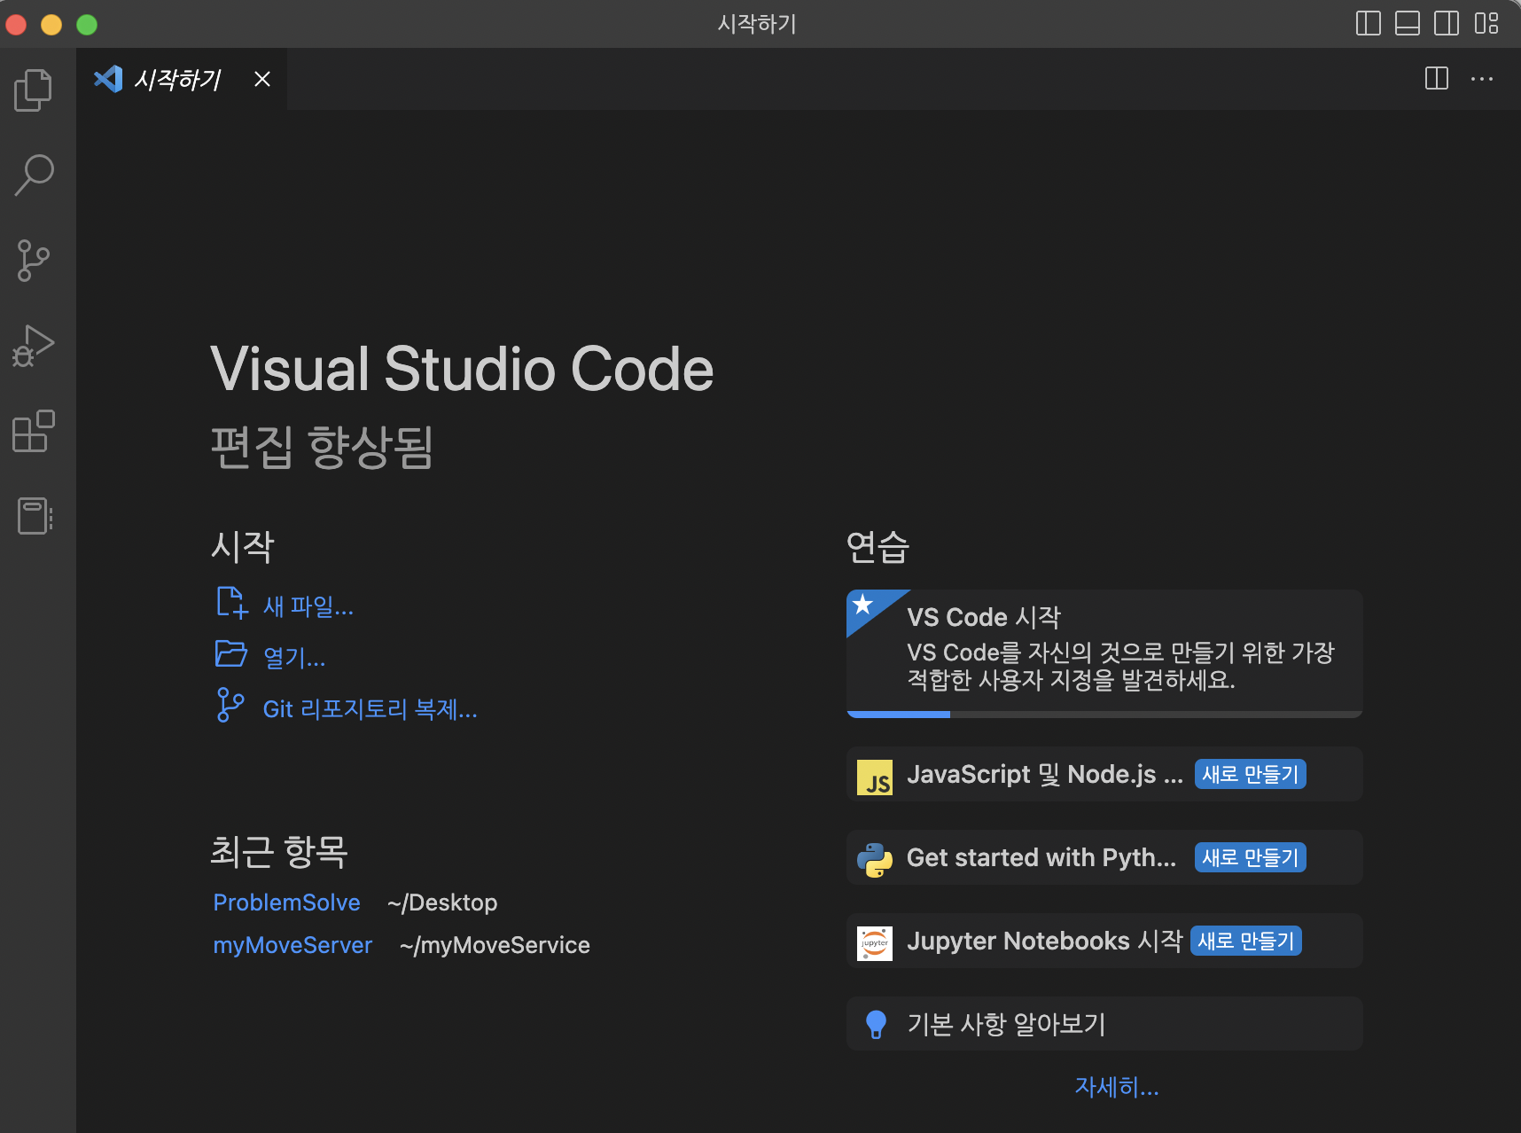The height and width of the screenshot is (1133, 1521).
Task: Click the 자세히... link
Action: coord(1117,1087)
